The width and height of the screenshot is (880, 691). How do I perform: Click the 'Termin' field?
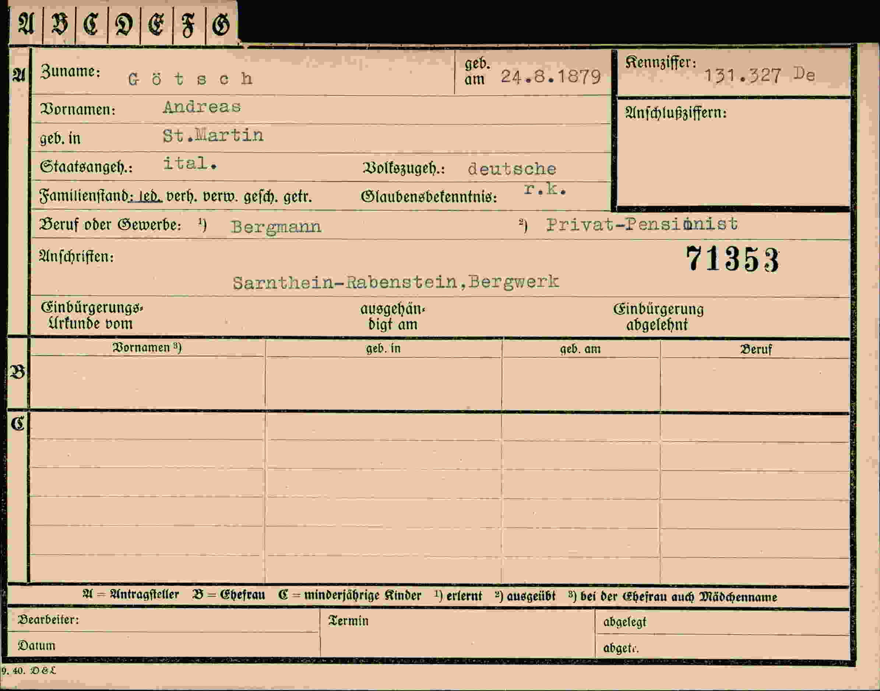tap(457, 633)
